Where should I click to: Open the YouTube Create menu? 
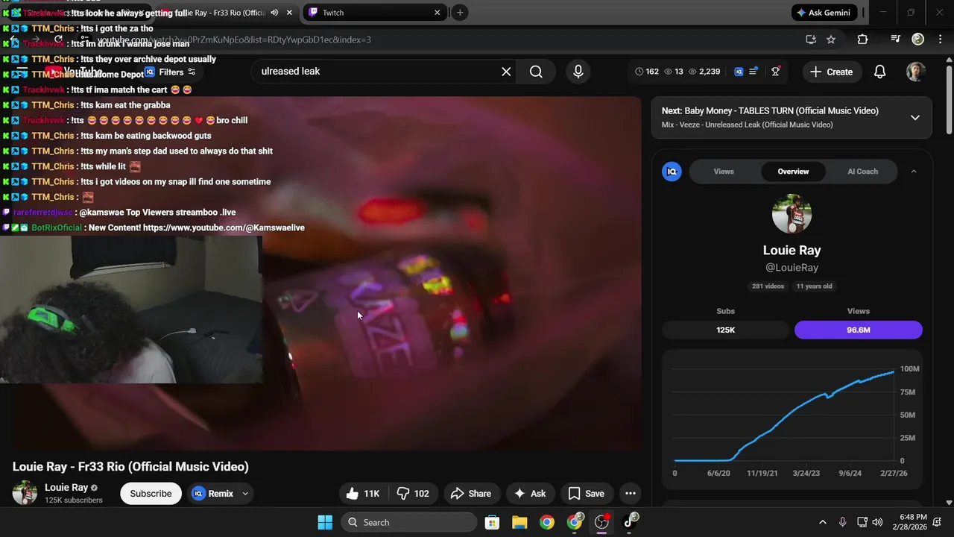831,72
